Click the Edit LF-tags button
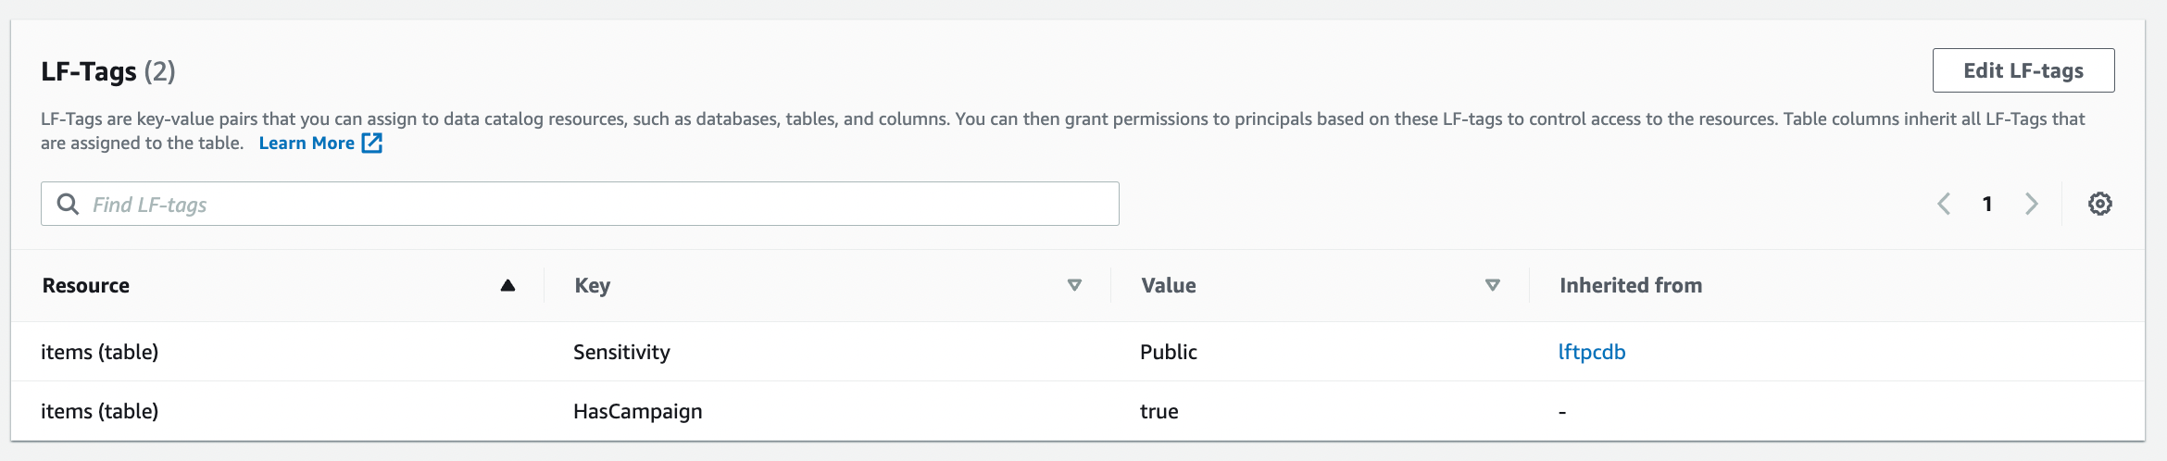2167x461 pixels. click(x=2023, y=70)
